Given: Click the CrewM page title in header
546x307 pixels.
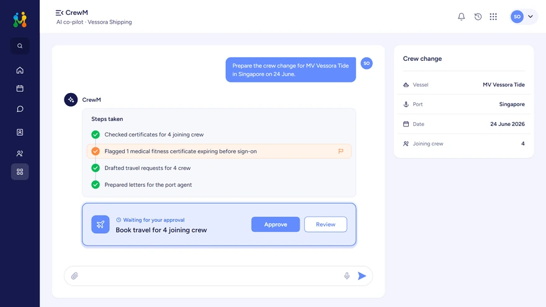Looking at the screenshot, I should tap(76, 12).
